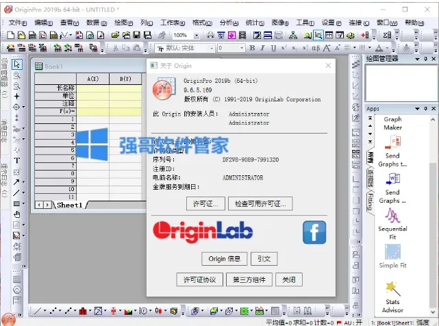Open the font color dropdown arrow
Viewport: 439px width, 326px height.
[x=386, y=48]
